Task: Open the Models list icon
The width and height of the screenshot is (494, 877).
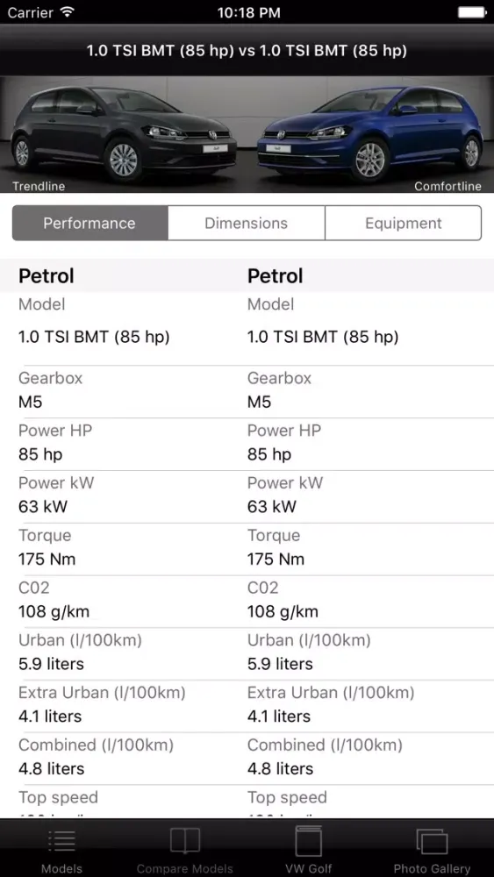Action: click(x=61, y=842)
